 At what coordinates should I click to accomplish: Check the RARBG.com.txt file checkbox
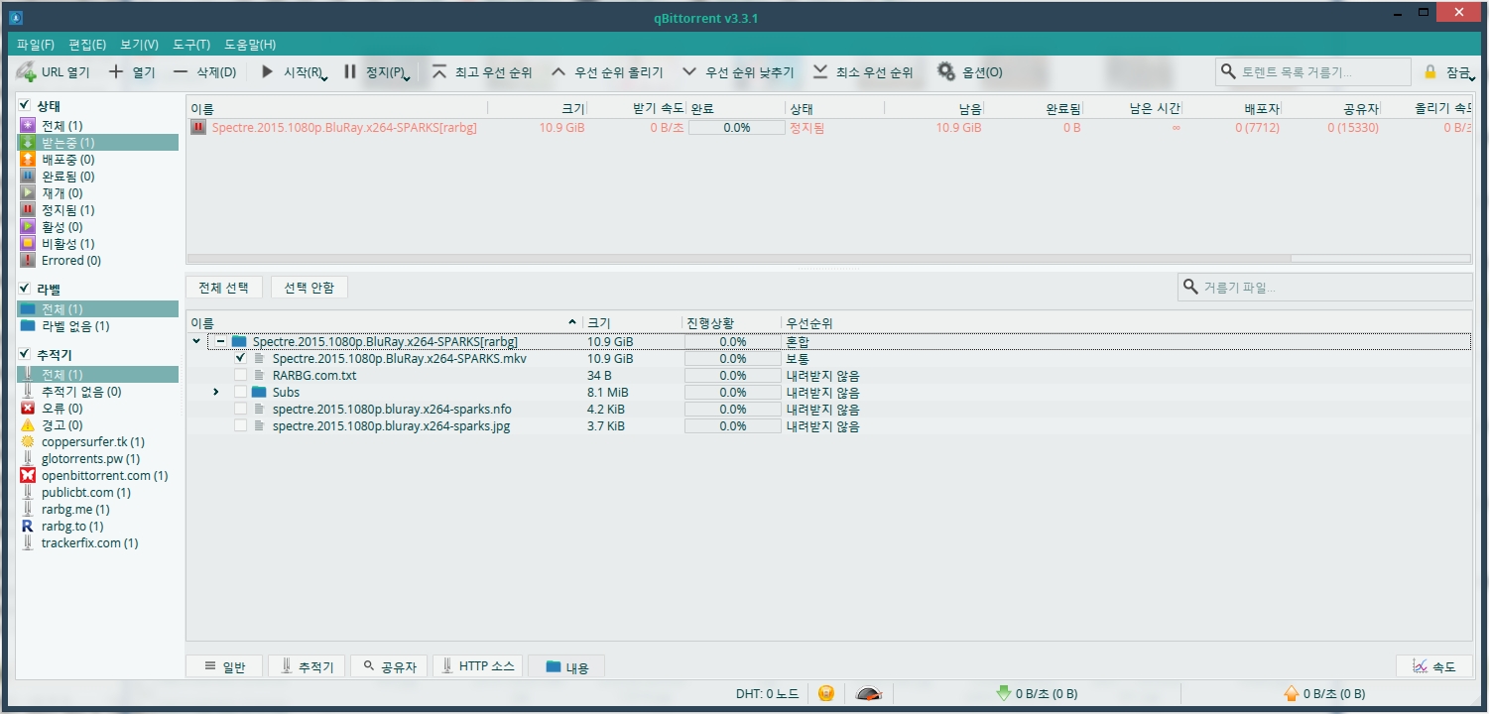pyautogui.click(x=240, y=375)
